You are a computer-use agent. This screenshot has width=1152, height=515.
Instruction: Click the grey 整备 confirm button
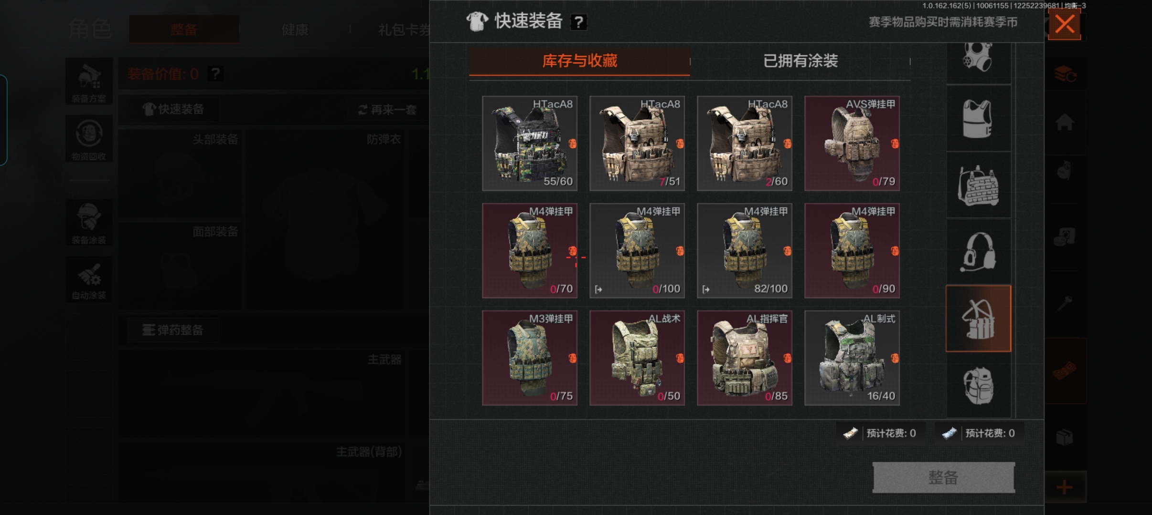click(943, 477)
